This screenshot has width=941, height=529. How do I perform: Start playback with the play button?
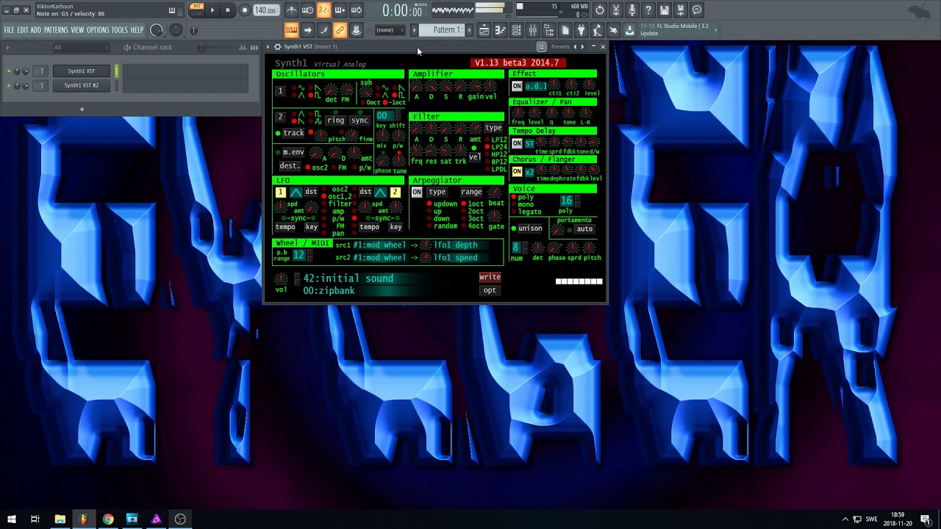point(212,10)
